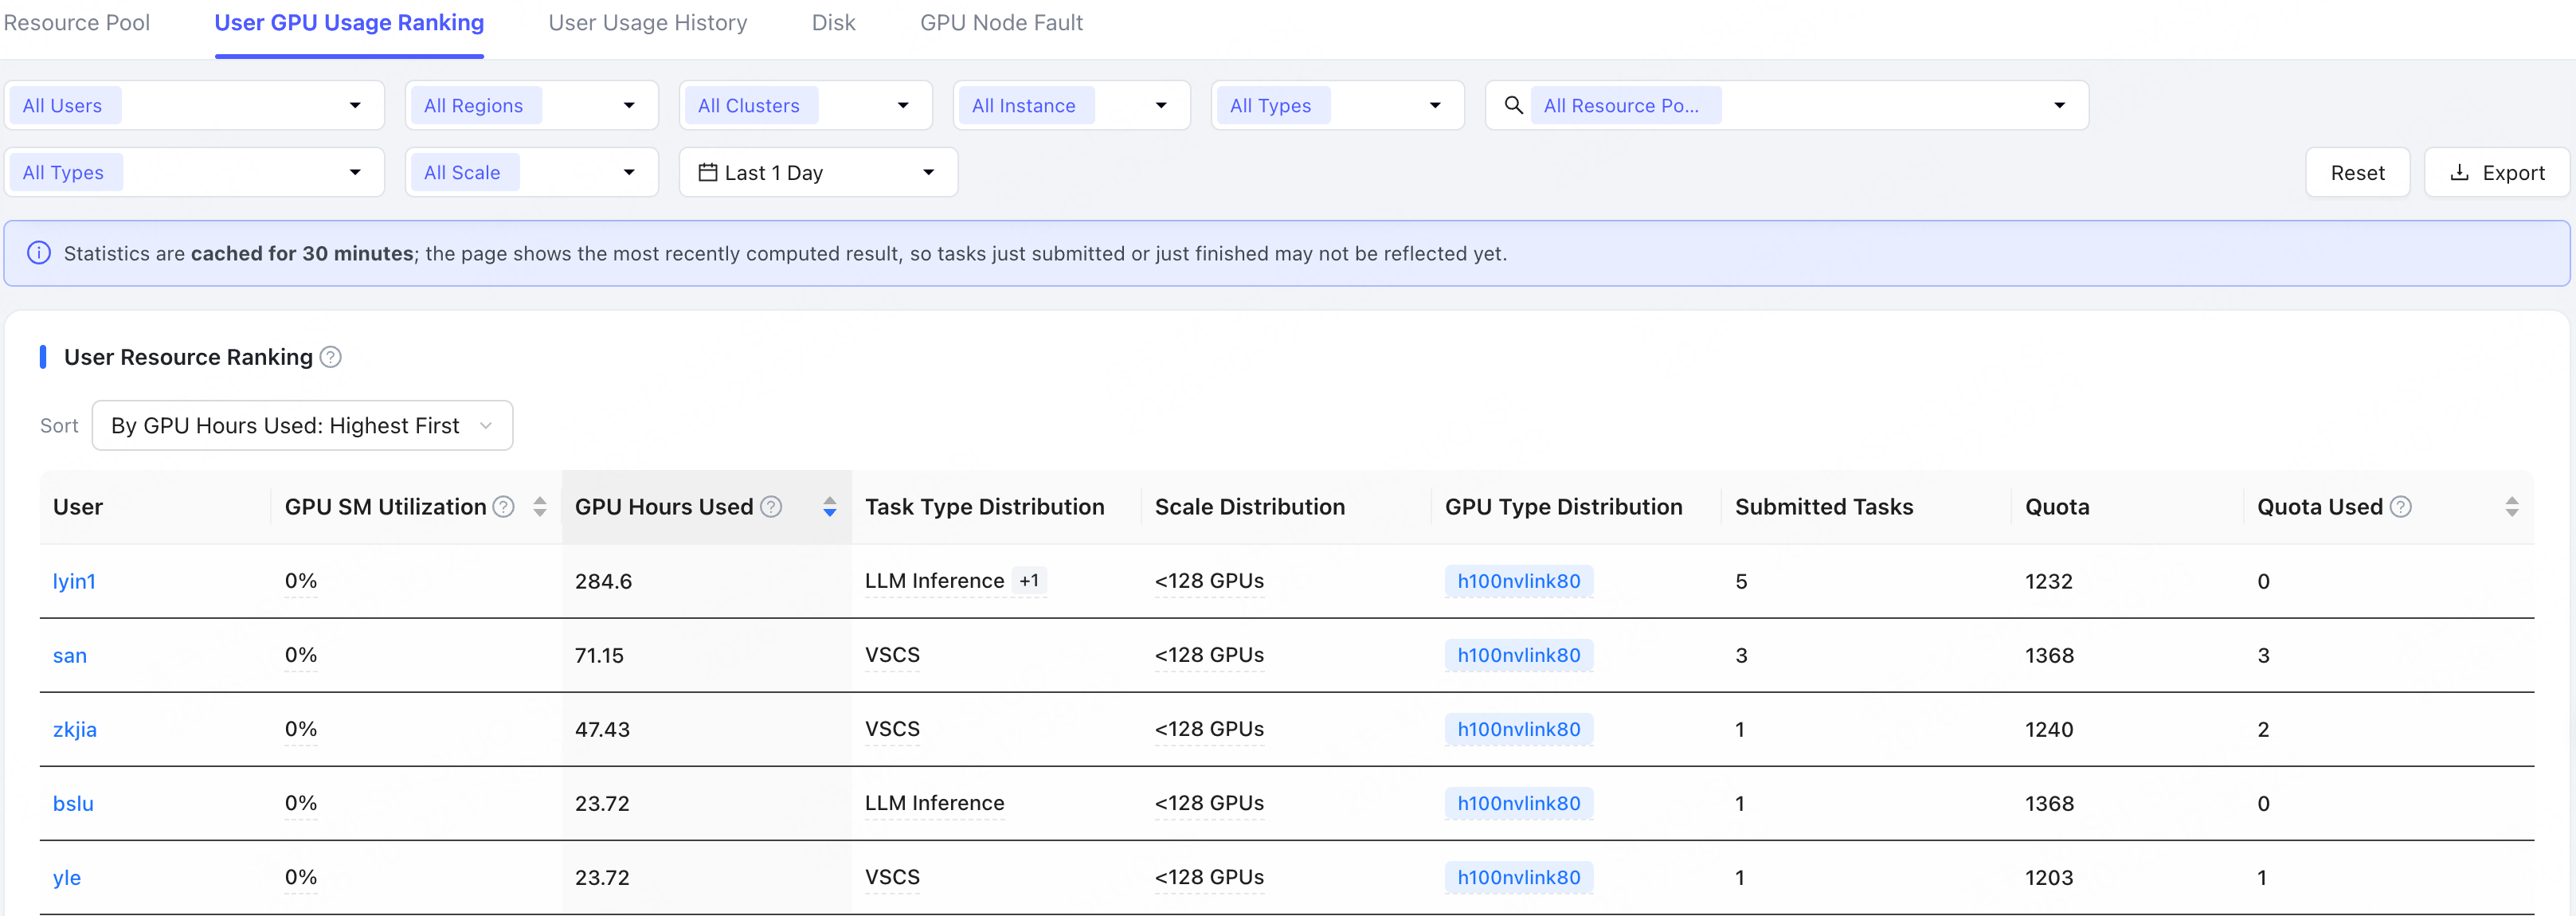Expand the All Scale filter
The width and height of the screenshot is (2576, 916).
(x=532, y=172)
